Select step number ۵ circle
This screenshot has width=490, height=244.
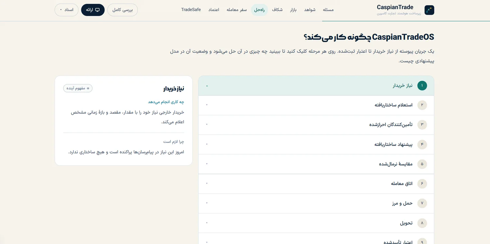point(422,164)
